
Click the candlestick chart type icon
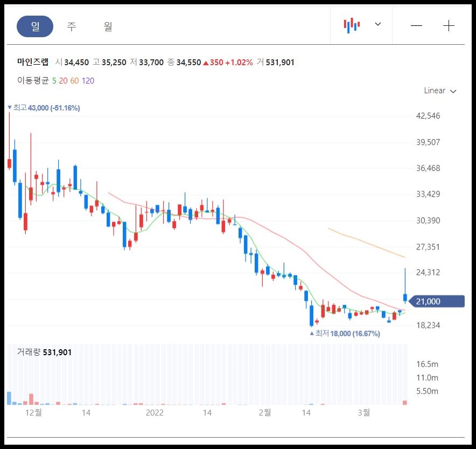tap(352, 25)
